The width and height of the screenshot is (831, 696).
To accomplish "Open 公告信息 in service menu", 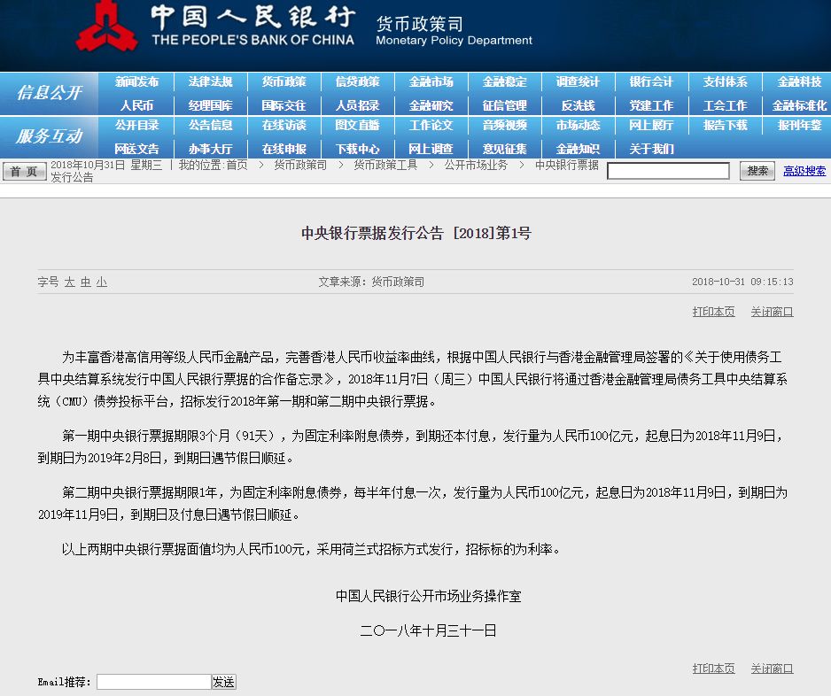I will (210, 125).
